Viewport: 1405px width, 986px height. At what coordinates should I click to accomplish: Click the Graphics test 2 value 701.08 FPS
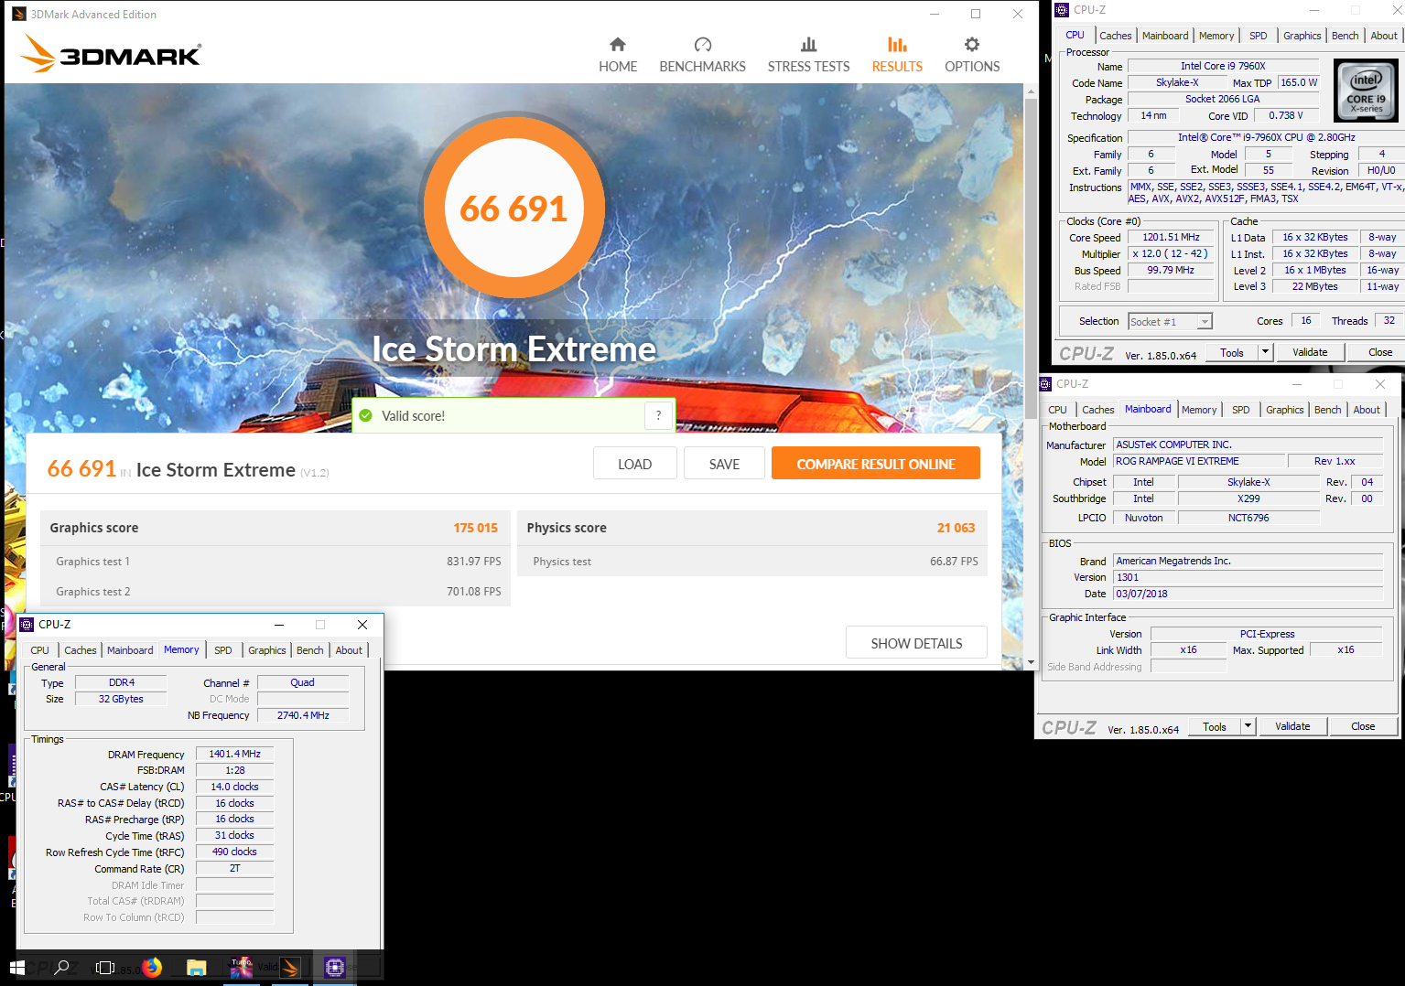(x=474, y=592)
